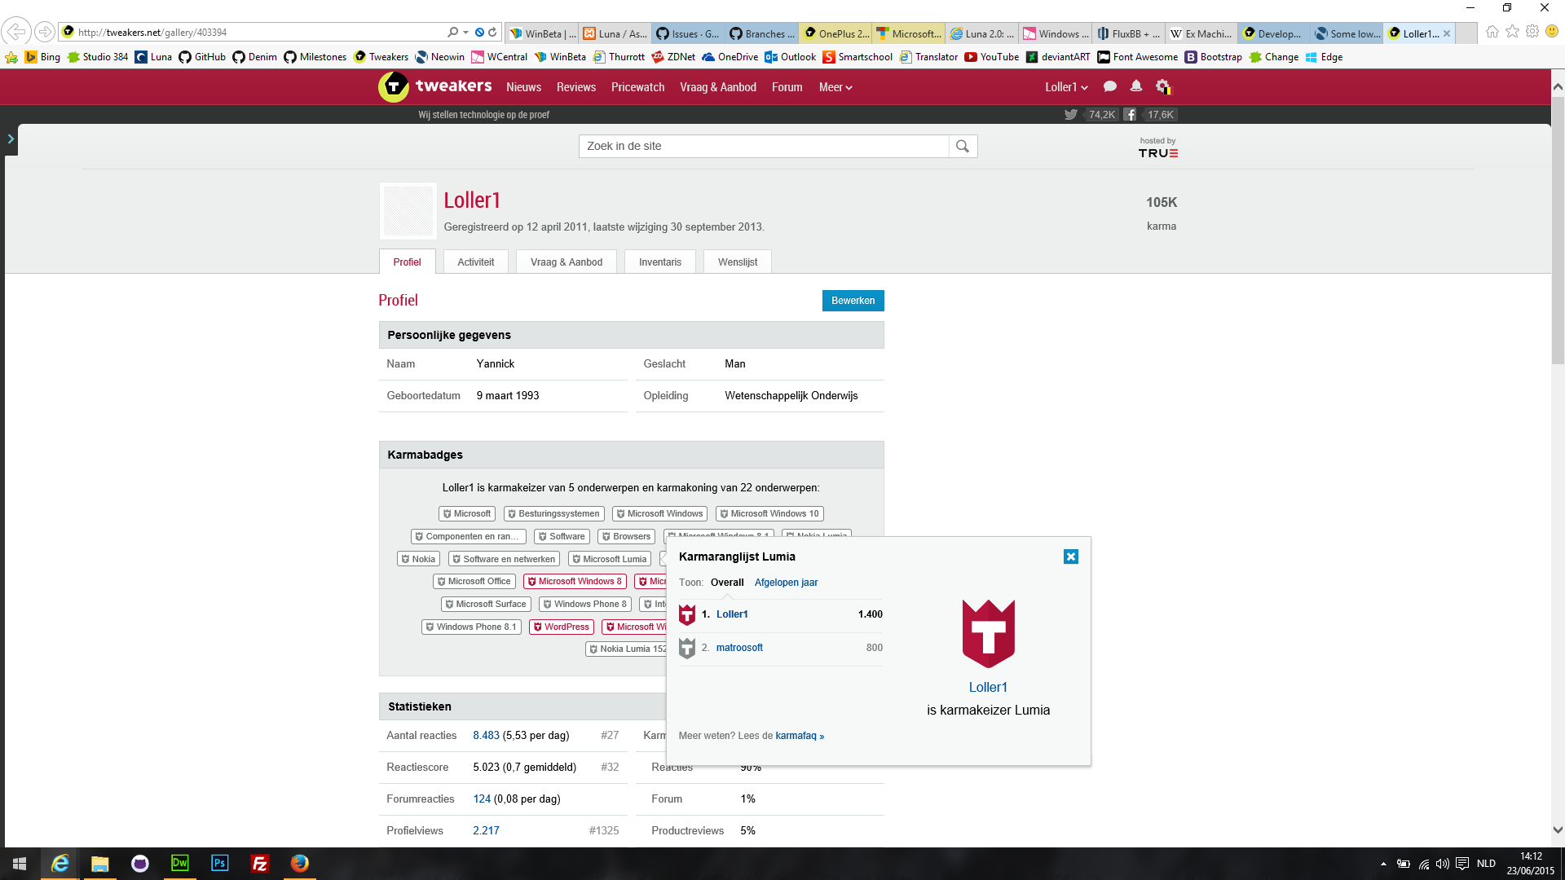Click the Microsoft Windows 10 karma badge
Viewport: 1565px width, 880px height.
769,514
